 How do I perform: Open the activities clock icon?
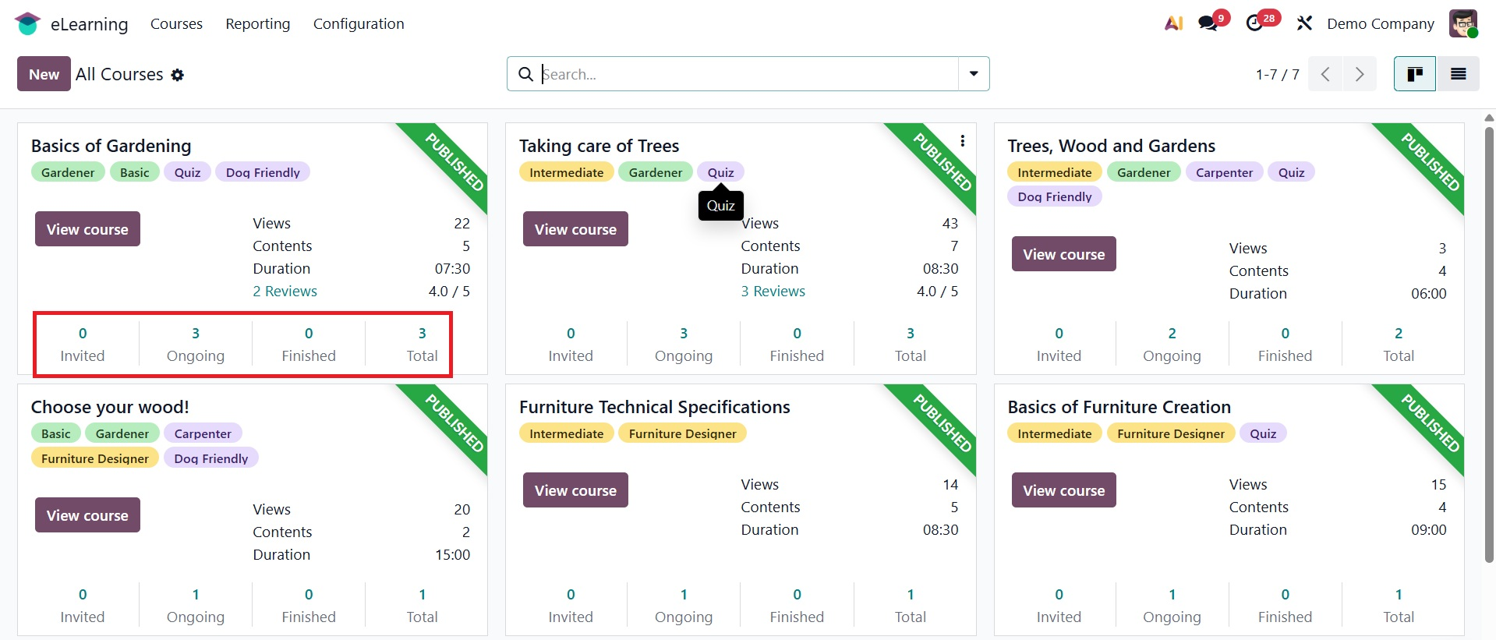[1255, 23]
